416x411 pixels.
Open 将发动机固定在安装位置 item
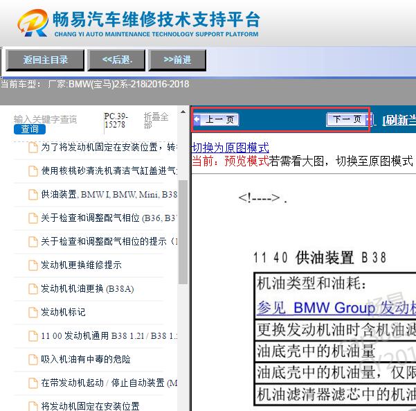click(x=90, y=406)
